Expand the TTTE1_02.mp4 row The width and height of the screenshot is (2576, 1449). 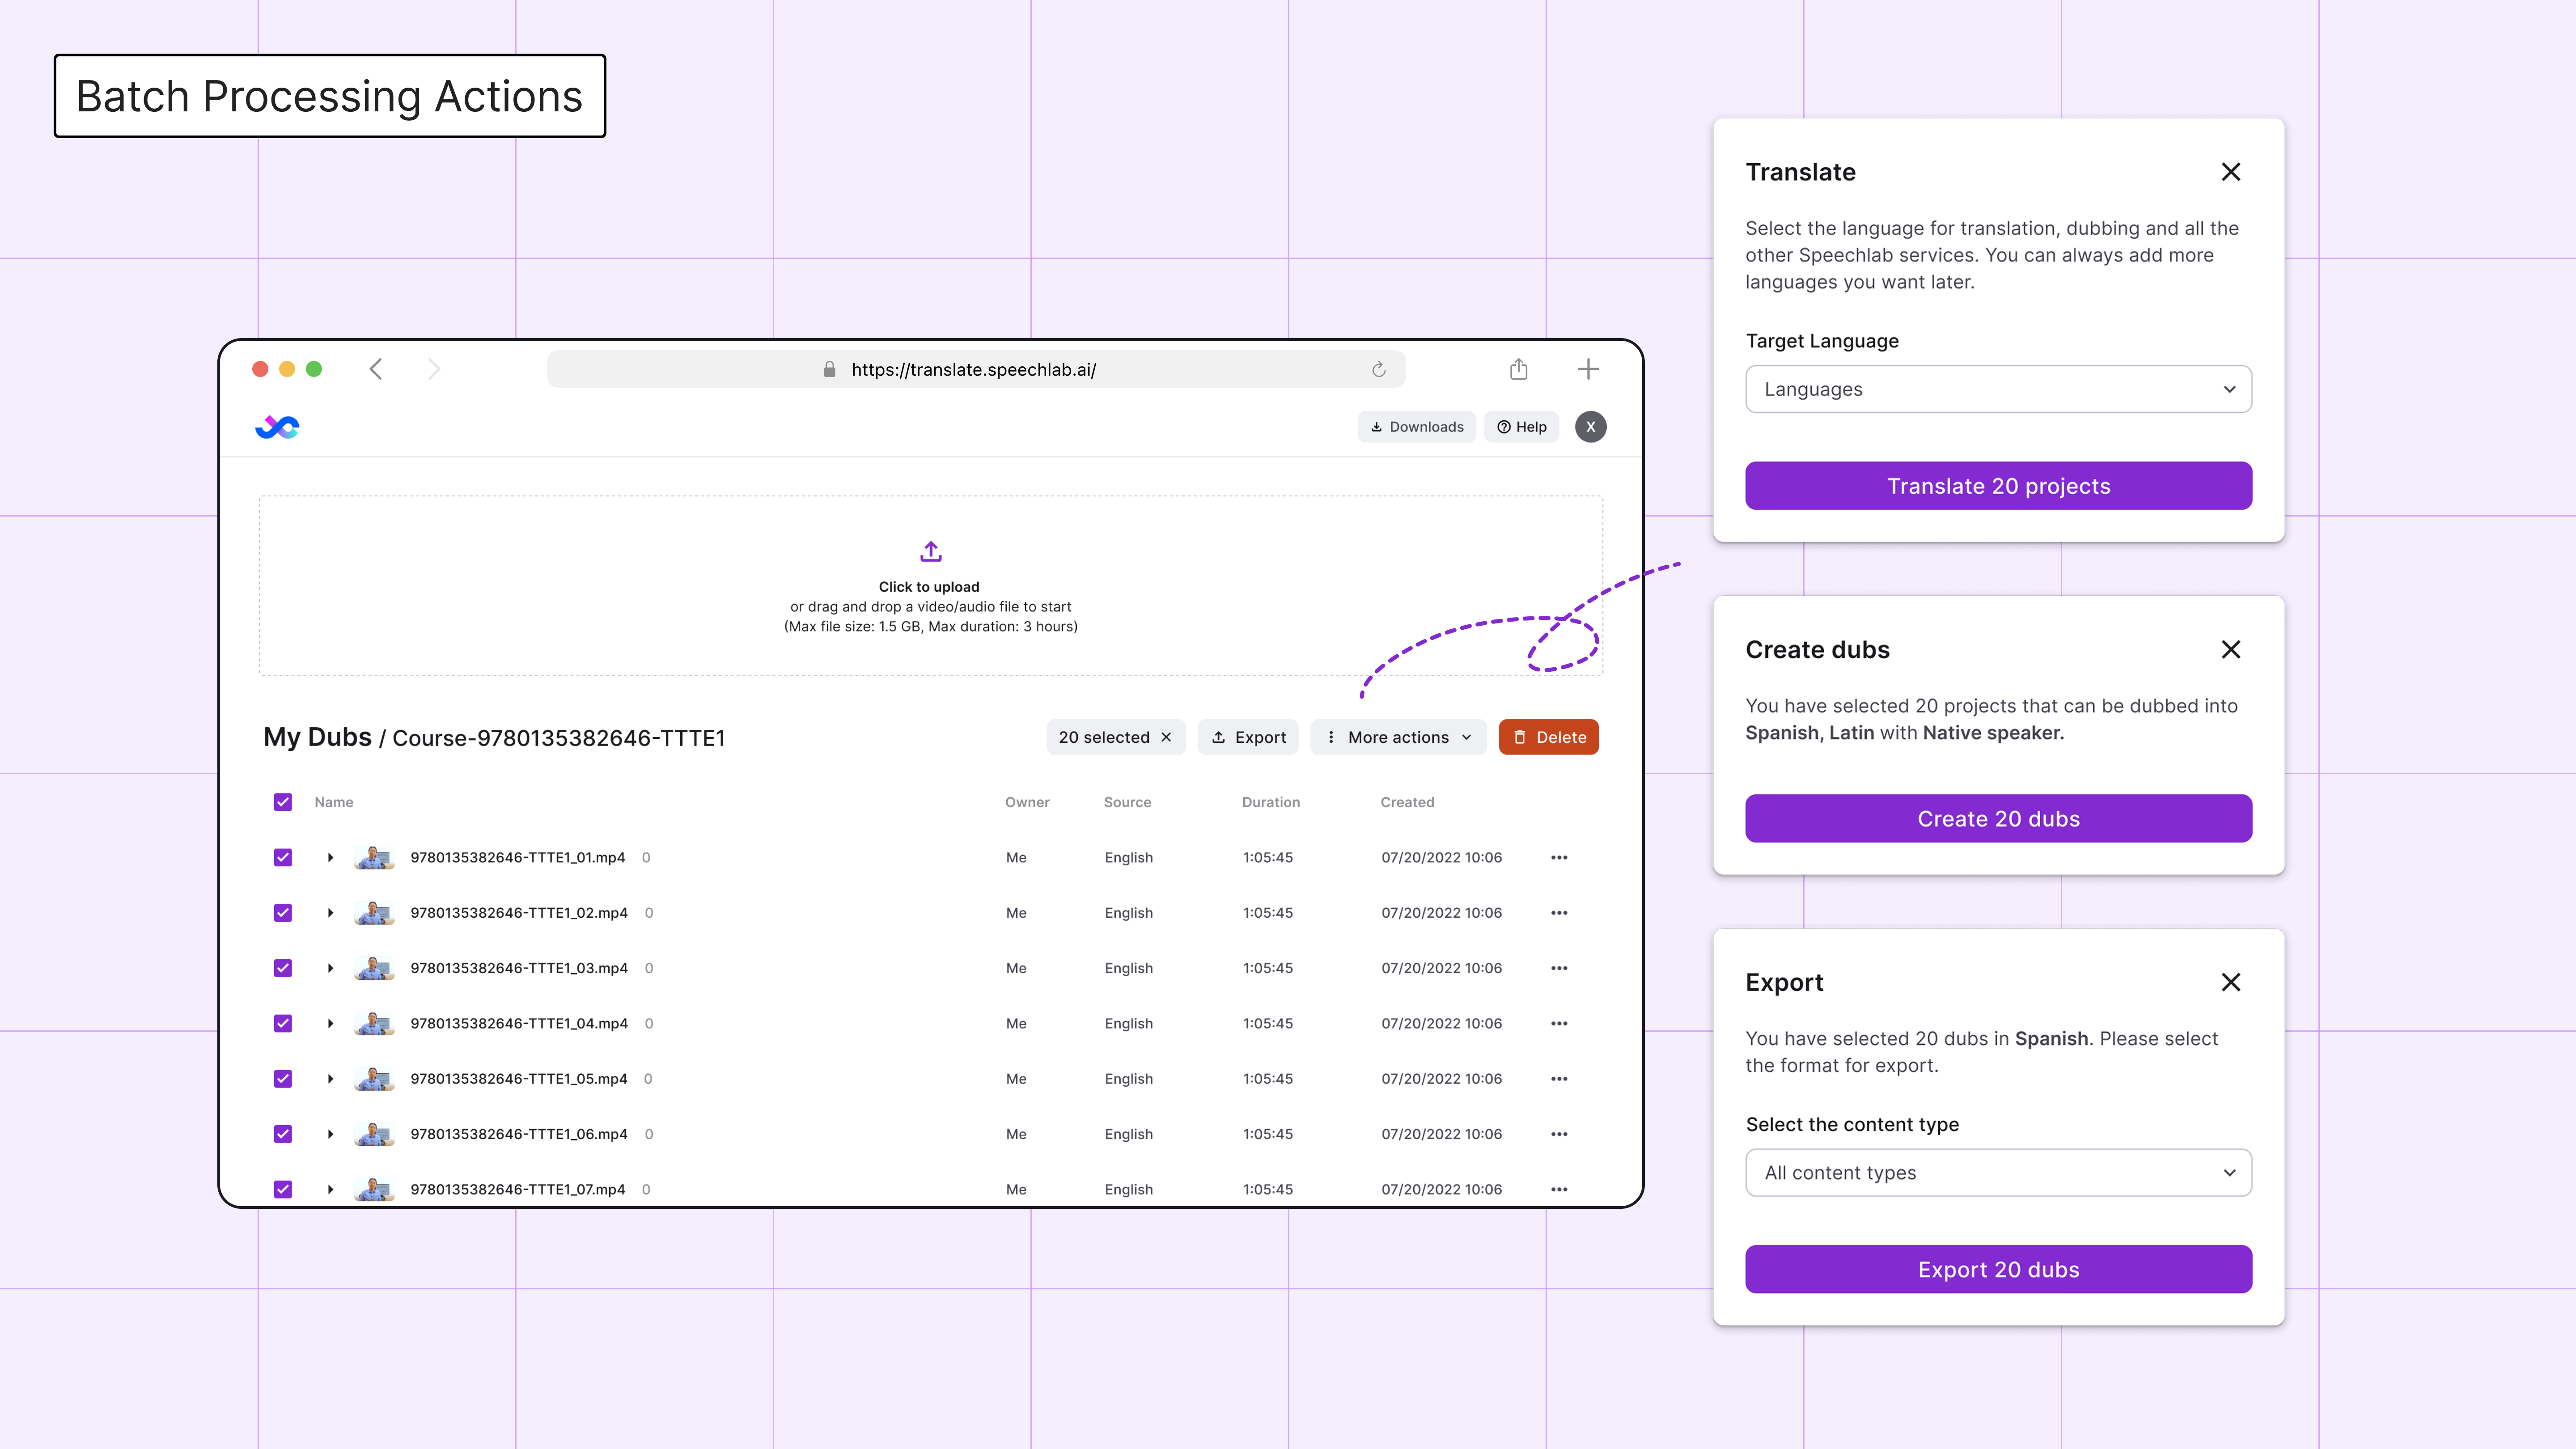[330, 913]
